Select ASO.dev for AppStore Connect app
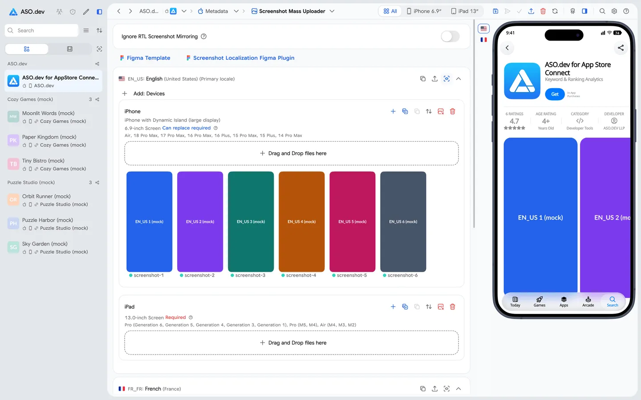Screen dimensions: 641x400 coord(53,81)
